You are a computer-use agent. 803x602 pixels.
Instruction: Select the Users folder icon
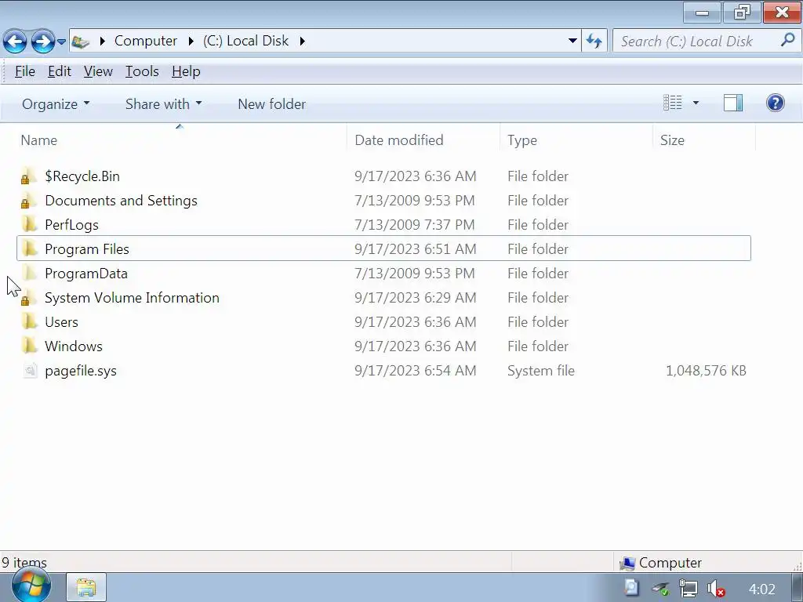pos(29,322)
